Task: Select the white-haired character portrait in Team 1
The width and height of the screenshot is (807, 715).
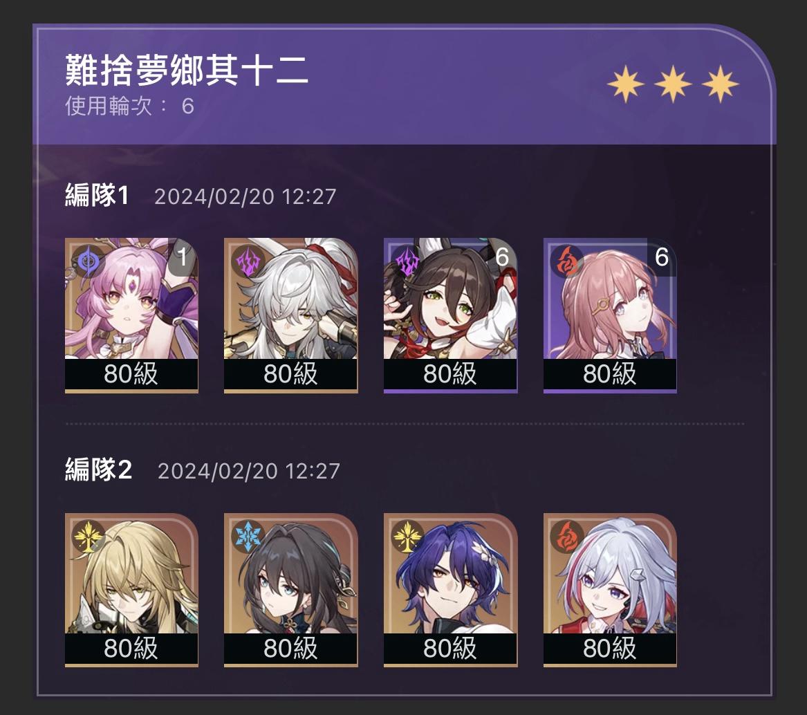Action: tap(291, 315)
